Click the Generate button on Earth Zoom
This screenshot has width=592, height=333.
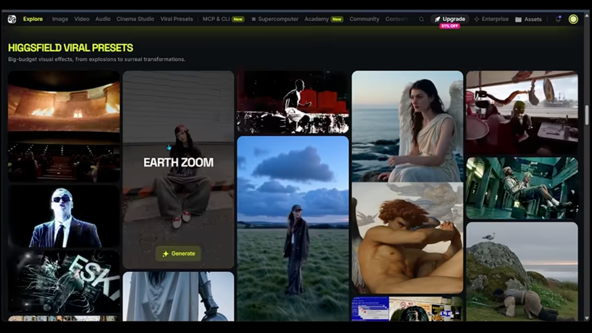(x=178, y=253)
